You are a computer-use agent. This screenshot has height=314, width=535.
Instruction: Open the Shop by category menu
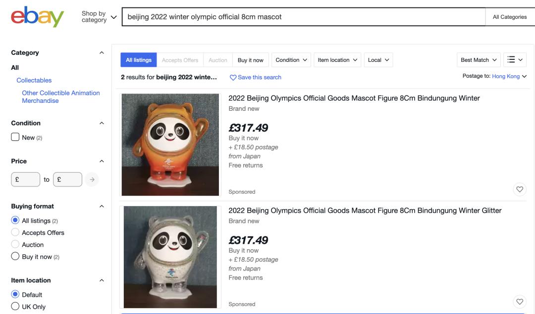pos(99,17)
